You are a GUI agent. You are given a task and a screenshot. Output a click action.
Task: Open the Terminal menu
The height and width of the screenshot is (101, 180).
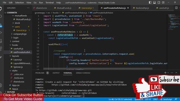(49, 3)
